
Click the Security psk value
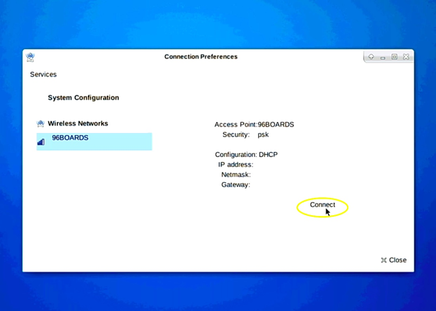[x=263, y=135]
